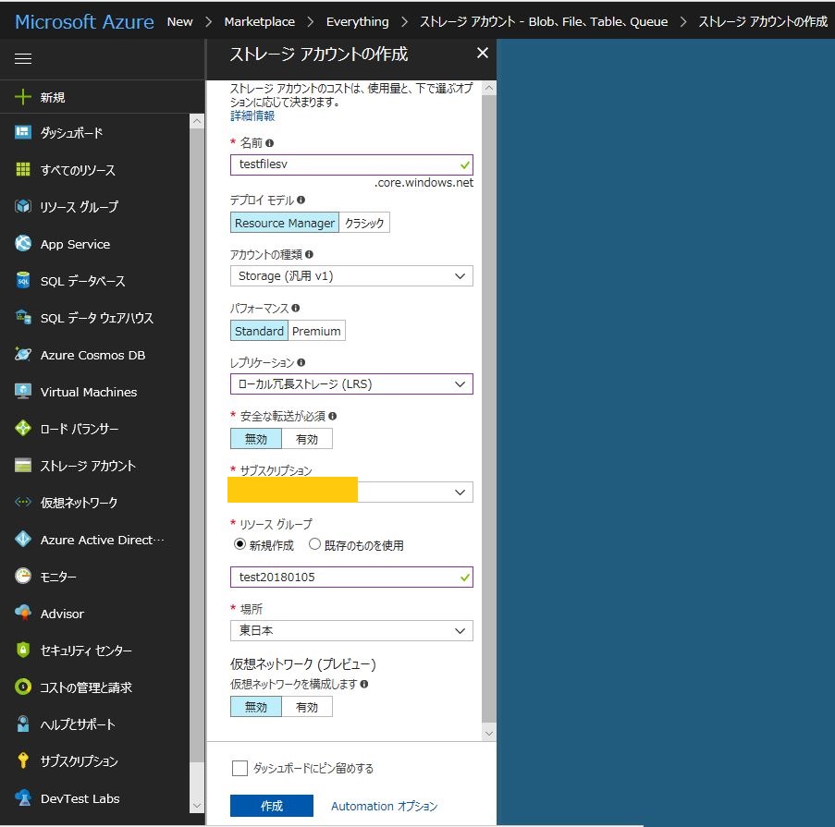Click the Virtual Machines monitor icon
This screenshot has width=835, height=827.
[23, 391]
